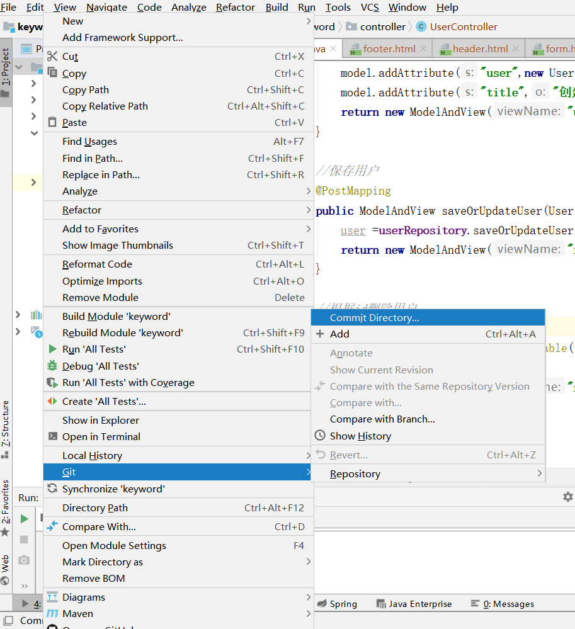Image resolution: width=575 pixels, height=629 pixels.
Task: Click the Open in Terminal icon
Action: pyautogui.click(x=52, y=436)
